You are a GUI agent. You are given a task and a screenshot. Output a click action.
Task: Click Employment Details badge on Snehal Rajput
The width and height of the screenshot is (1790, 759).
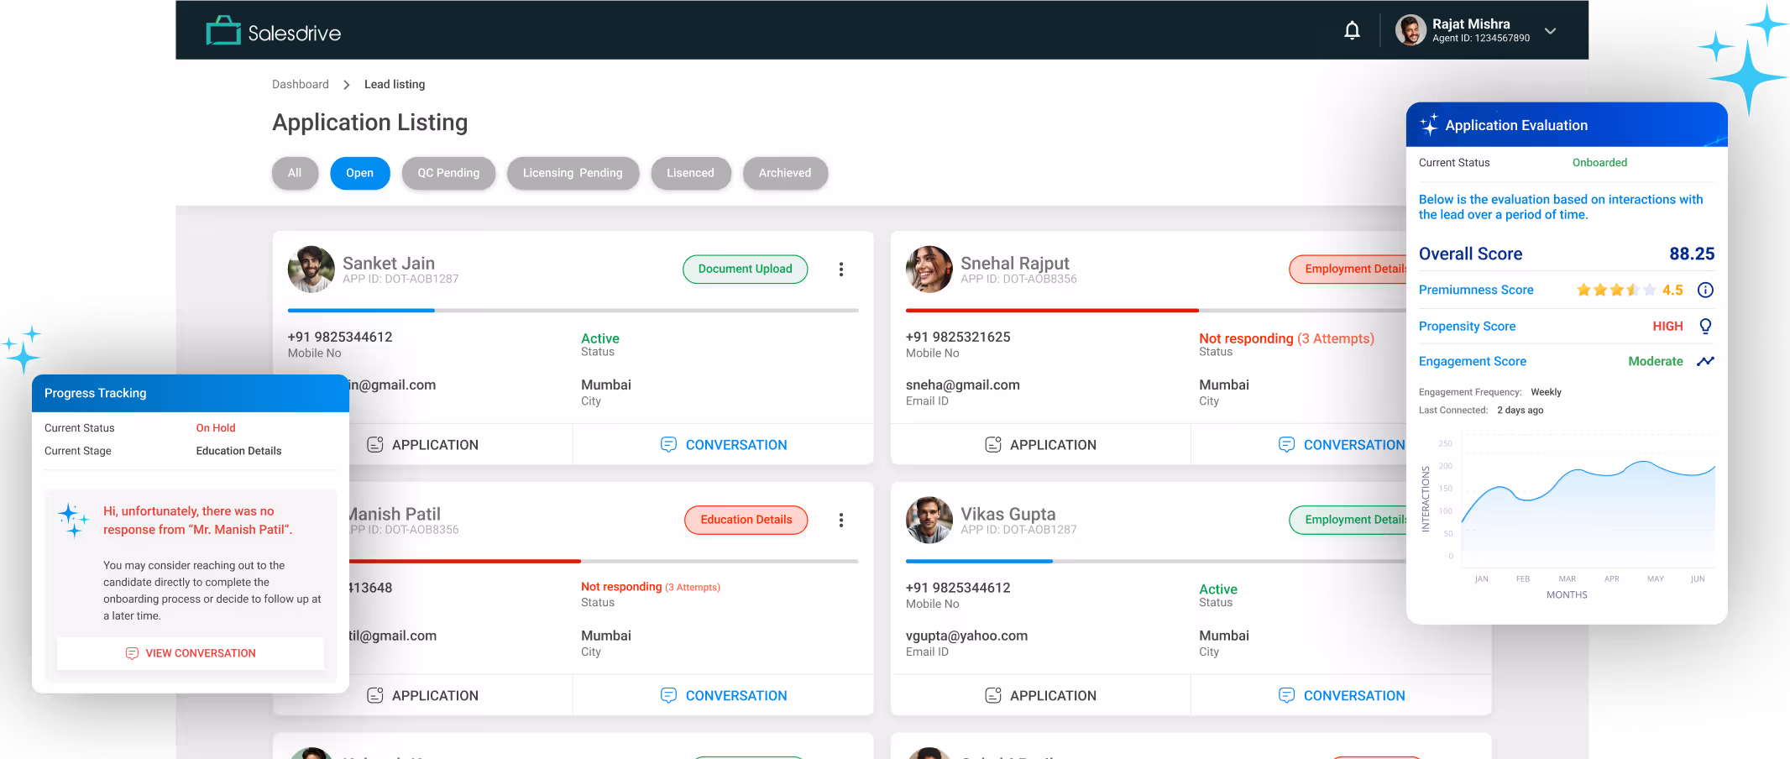[x=1348, y=269]
